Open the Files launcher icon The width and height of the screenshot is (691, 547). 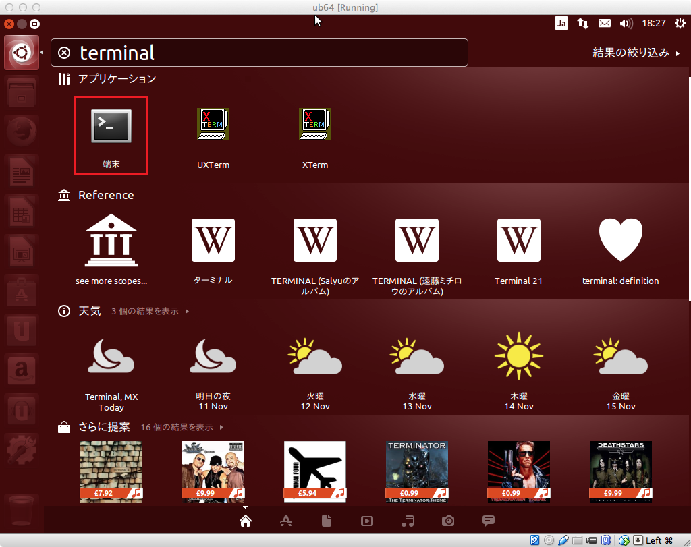(22, 92)
